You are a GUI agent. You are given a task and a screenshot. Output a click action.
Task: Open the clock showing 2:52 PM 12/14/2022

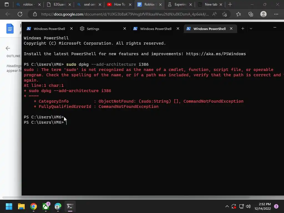click(x=263, y=206)
